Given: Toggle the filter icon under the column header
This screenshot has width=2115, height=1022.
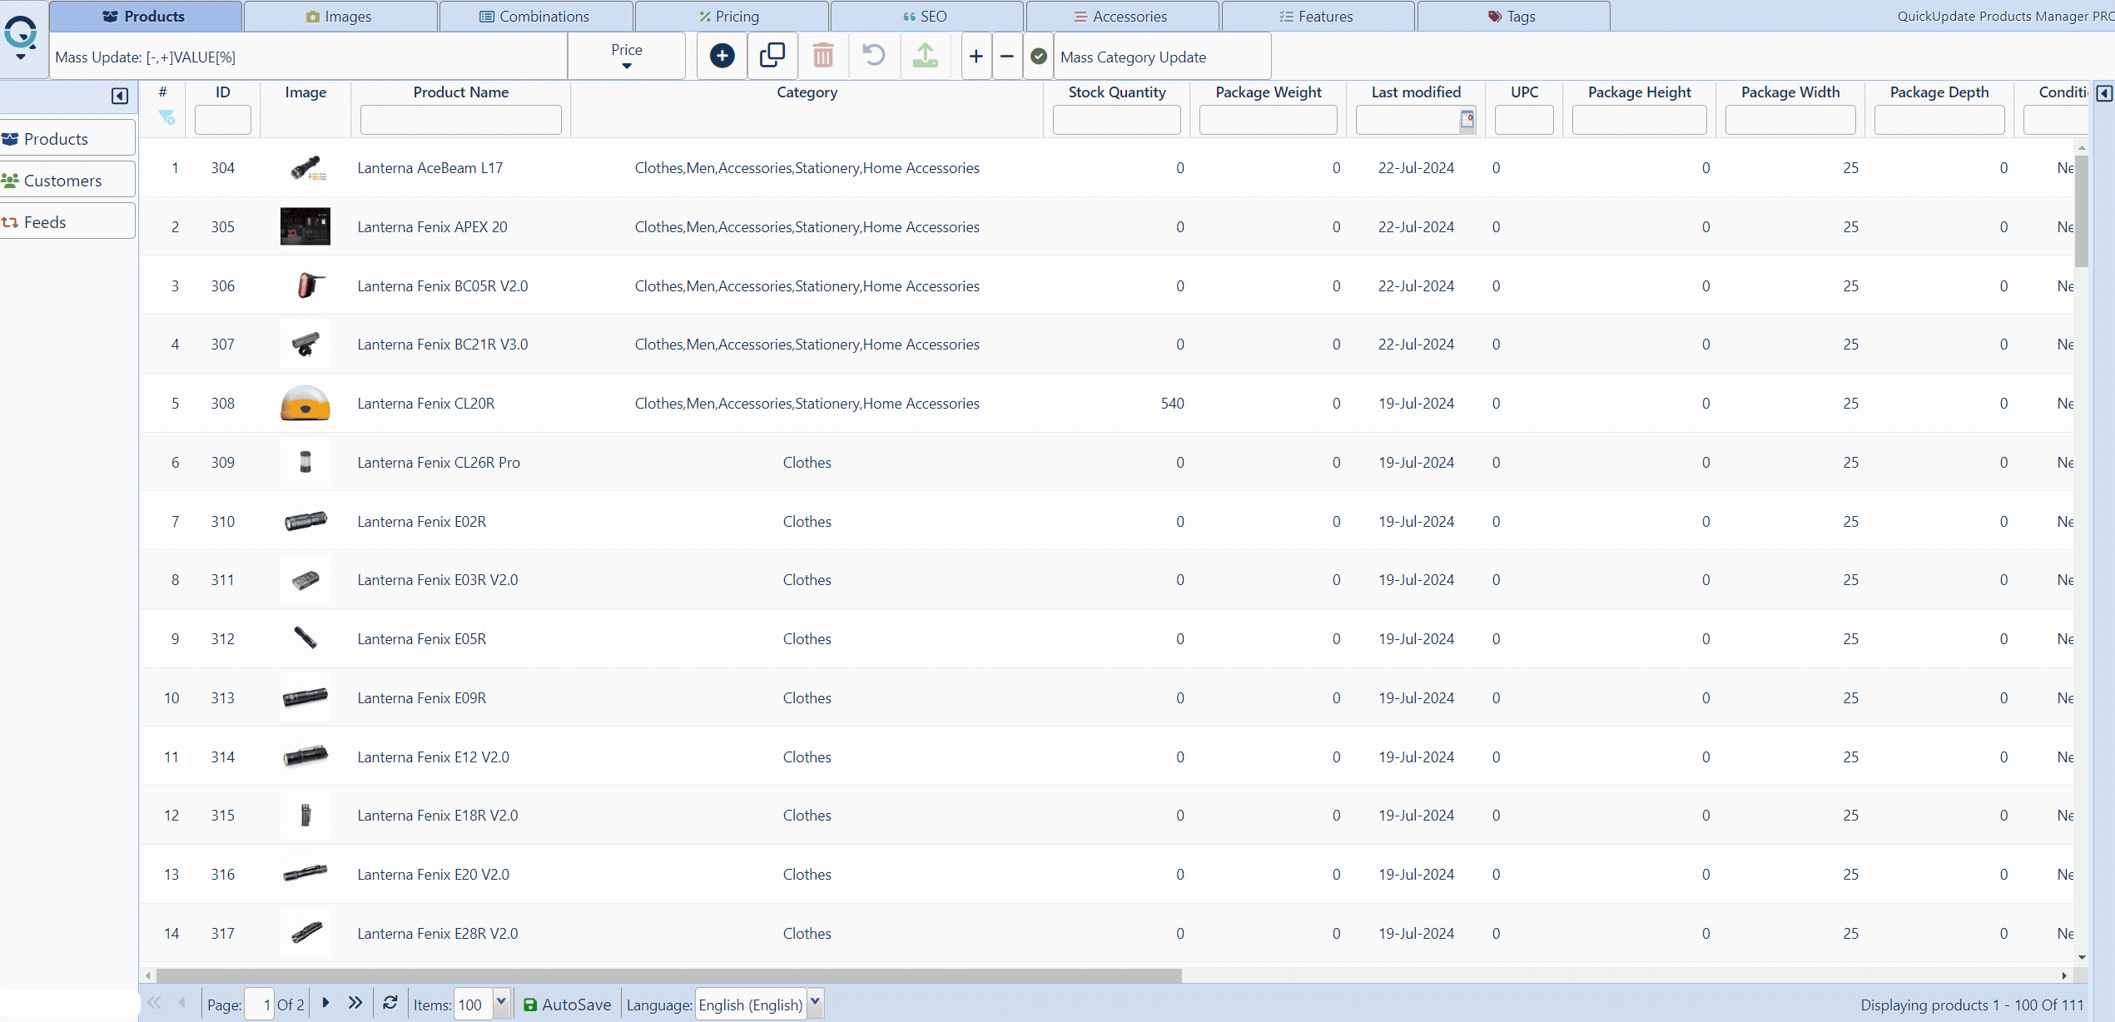Looking at the screenshot, I should tap(166, 118).
